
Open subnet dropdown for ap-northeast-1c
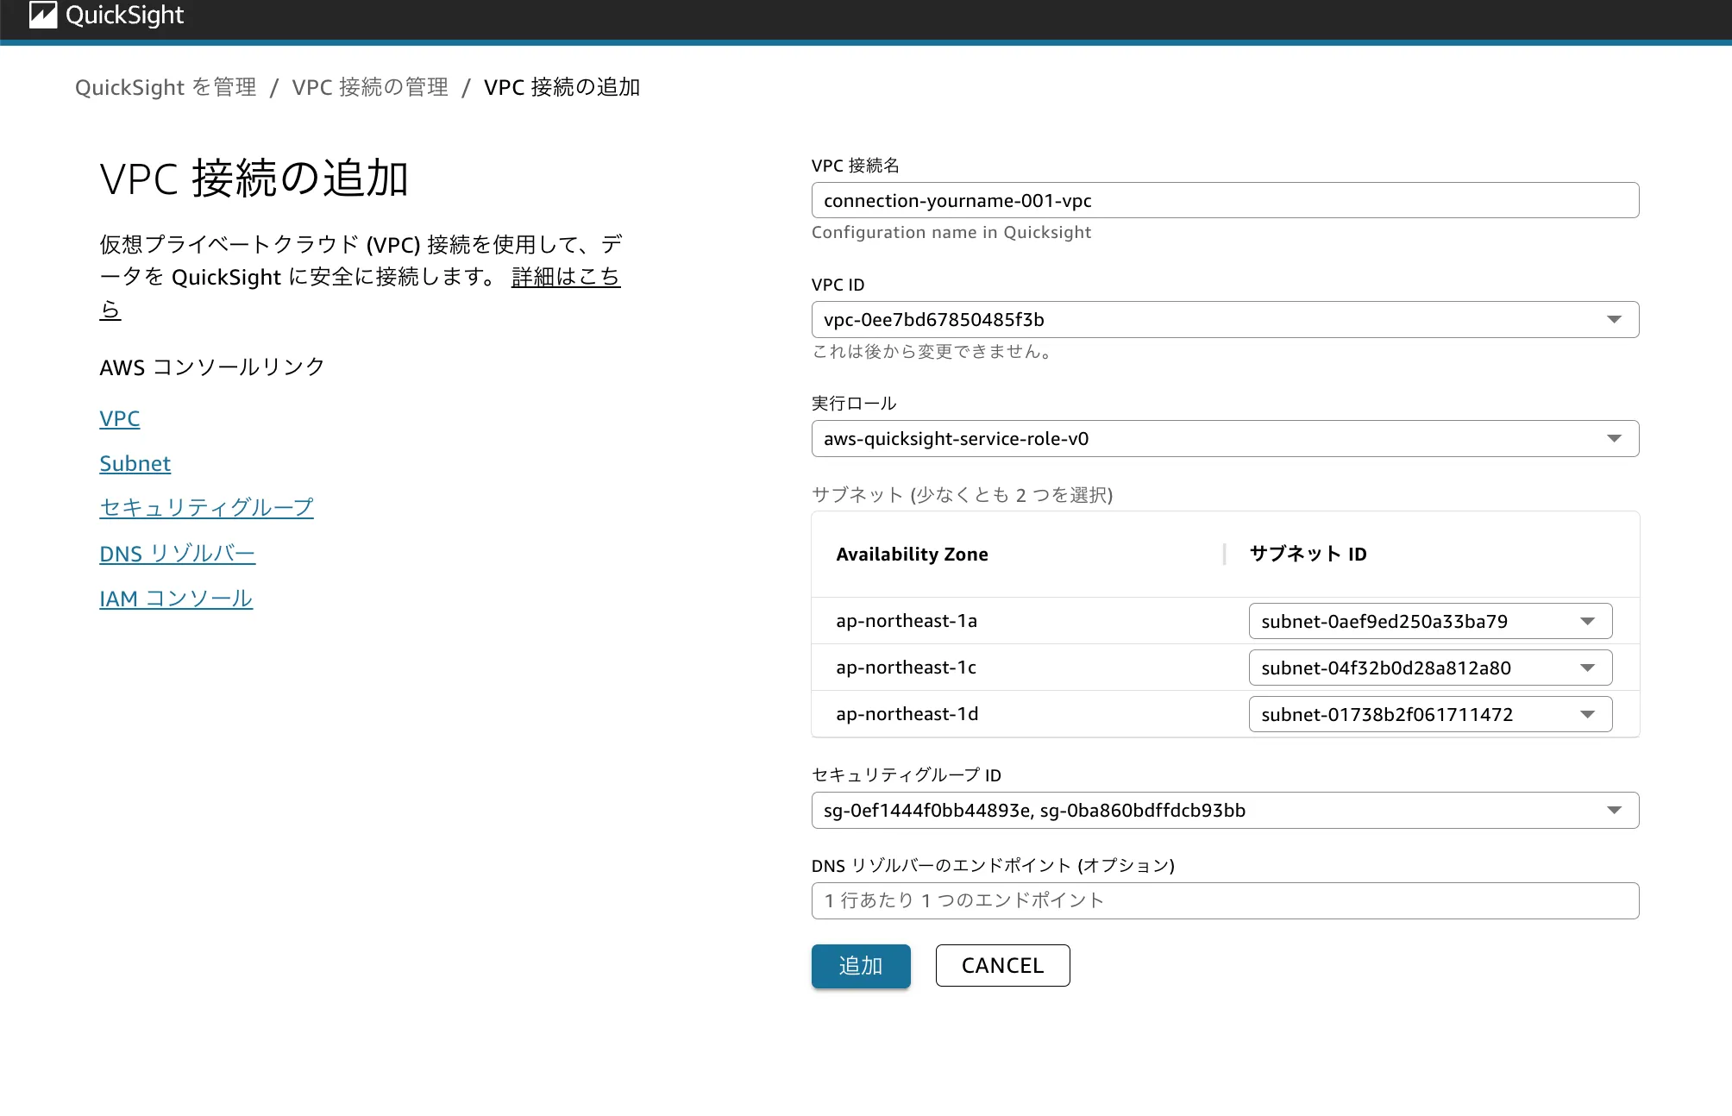pyautogui.click(x=1587, y=668)
